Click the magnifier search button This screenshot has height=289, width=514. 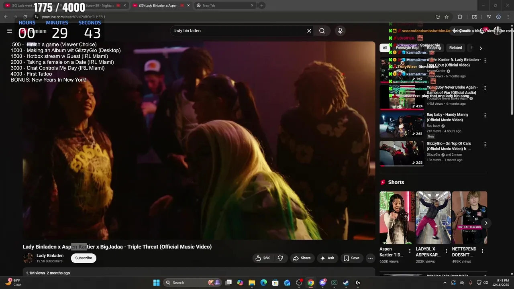pos(322,31)
